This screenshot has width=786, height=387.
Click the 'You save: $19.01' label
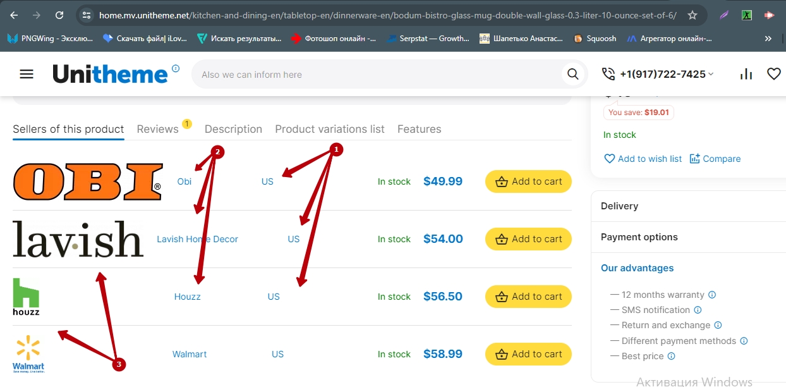639,113
